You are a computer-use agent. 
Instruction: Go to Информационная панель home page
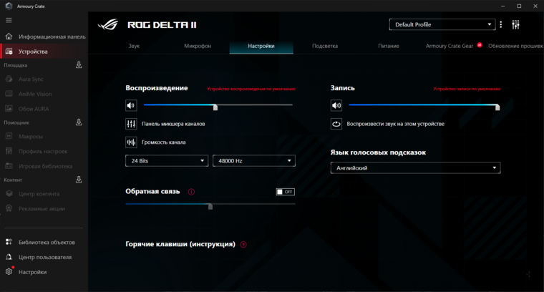(44, 36)
